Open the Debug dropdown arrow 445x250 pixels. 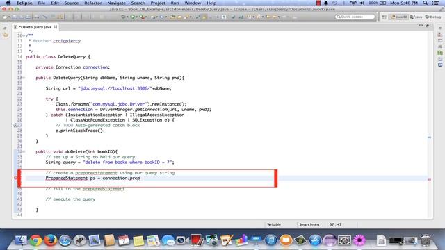[x=127, y=17]
